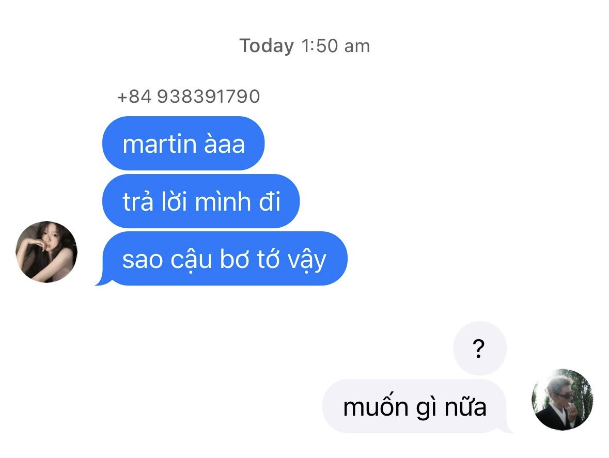
Task: Click the word "sao" in blue bubble
Action: click(x=142, y=260)
